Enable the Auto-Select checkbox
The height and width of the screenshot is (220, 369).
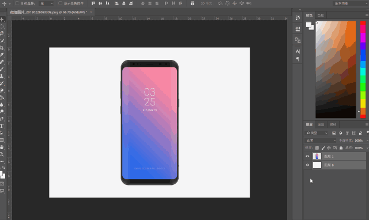(17, 3)
